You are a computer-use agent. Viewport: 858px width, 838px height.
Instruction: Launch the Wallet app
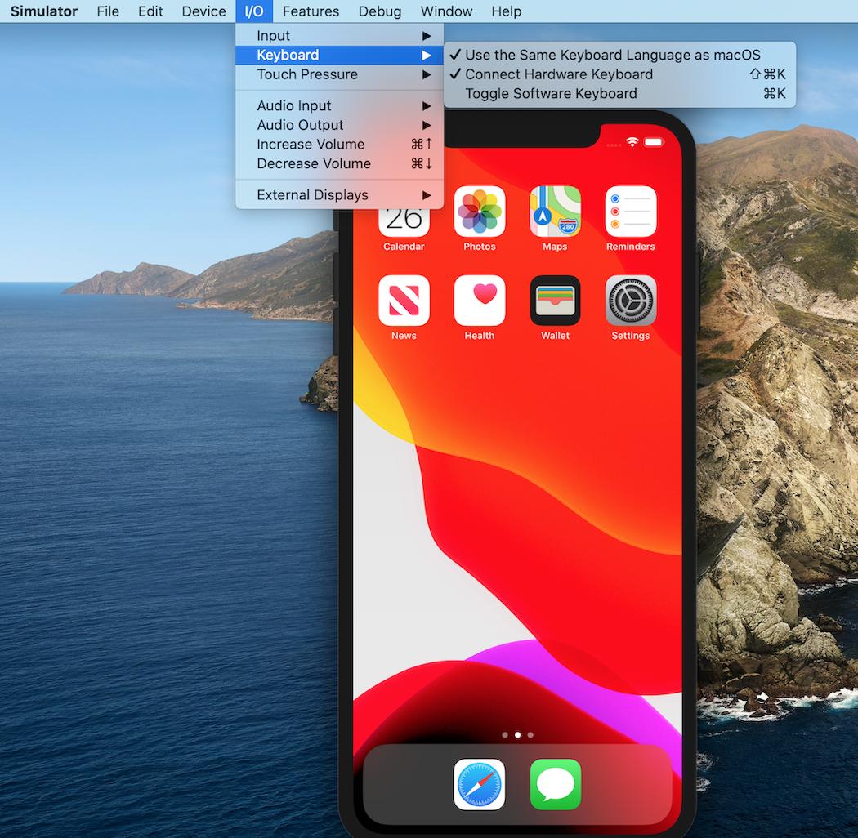click(555, 301)
